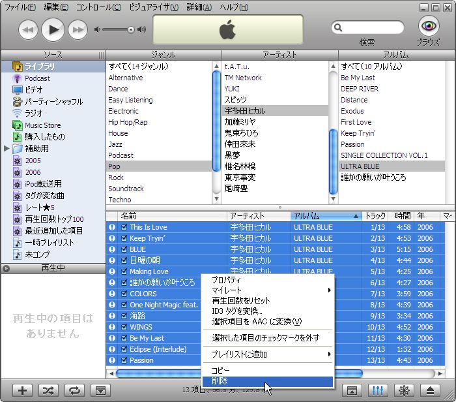Expand プレイリストに追加 submenu
The image size is (456, 402).
[x=268, y=354]
